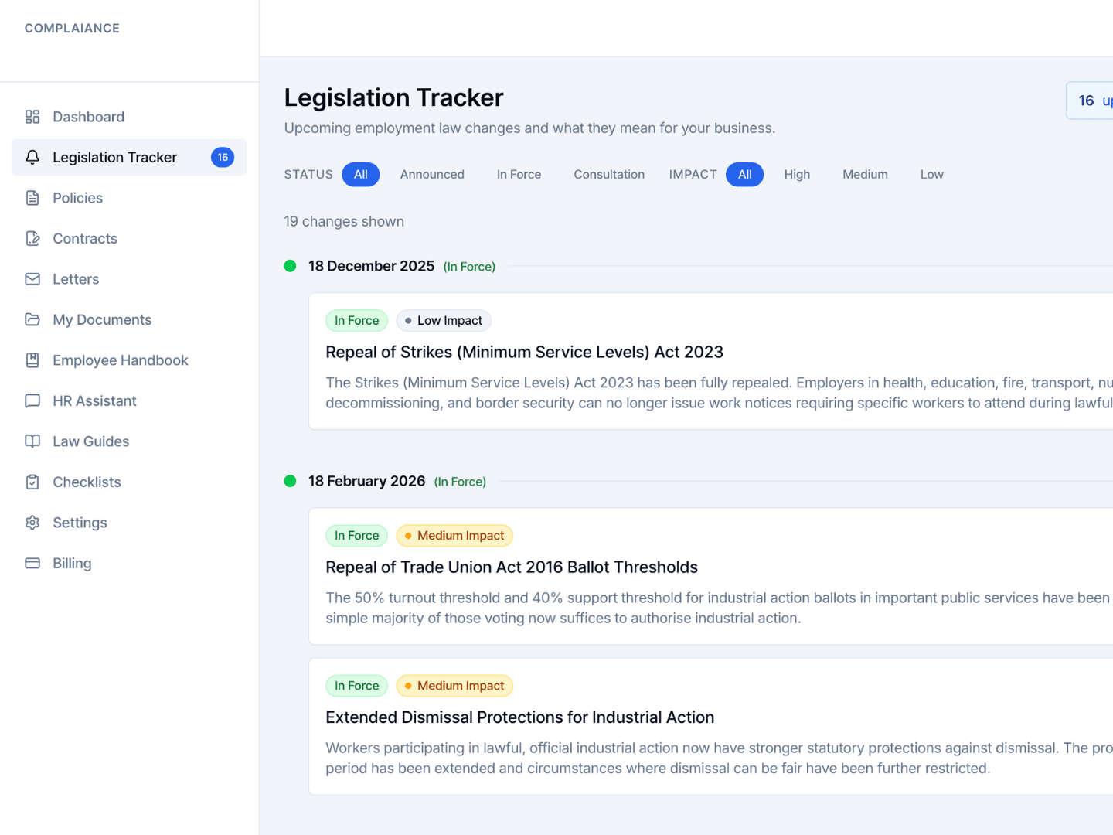The width and height of the screenshot is (1113, 835).
Task: Click the Employee Handbook book icon
Action: point(32,360)
